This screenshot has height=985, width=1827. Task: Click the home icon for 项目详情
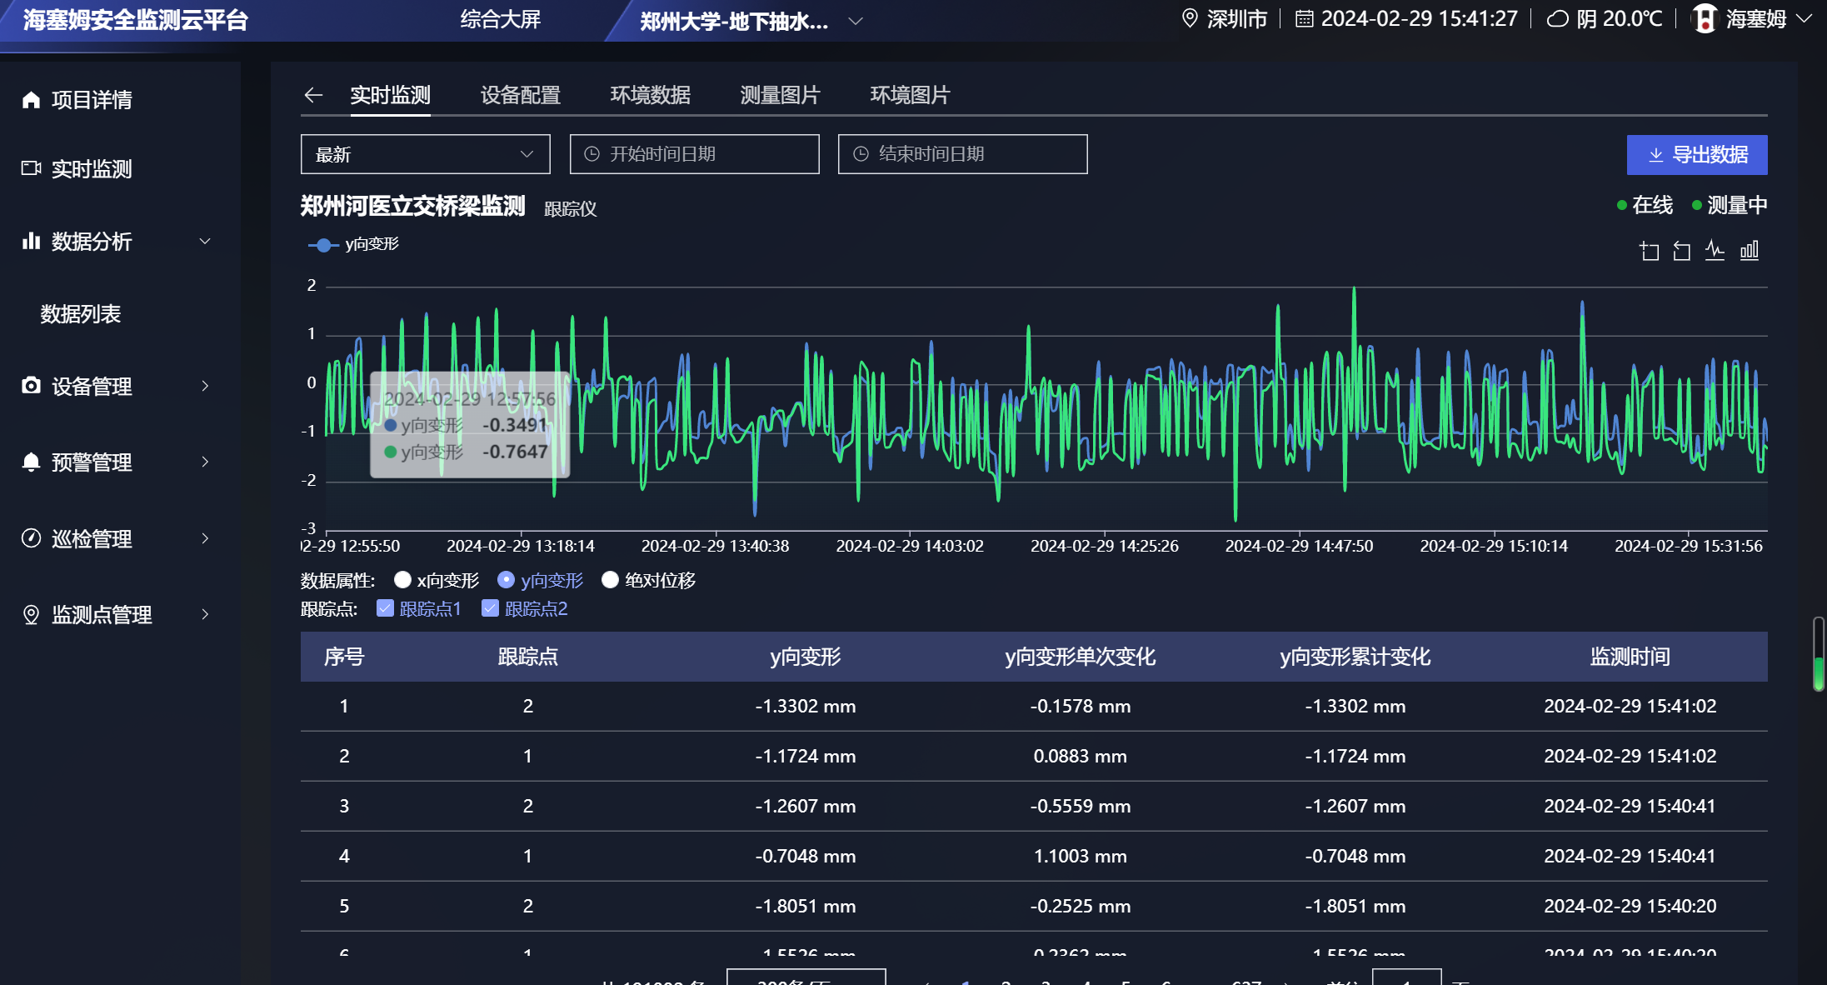click(31, 100)
